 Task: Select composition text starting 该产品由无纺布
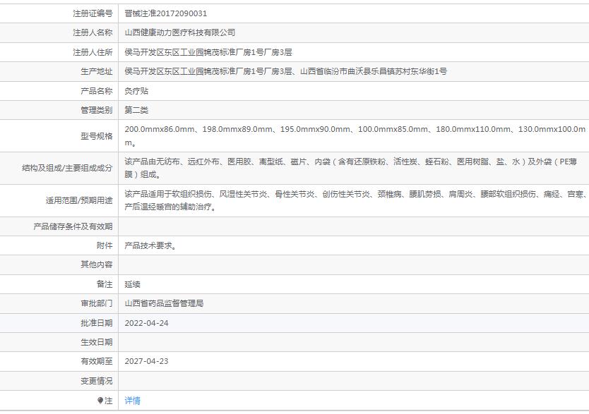[351, 168]
